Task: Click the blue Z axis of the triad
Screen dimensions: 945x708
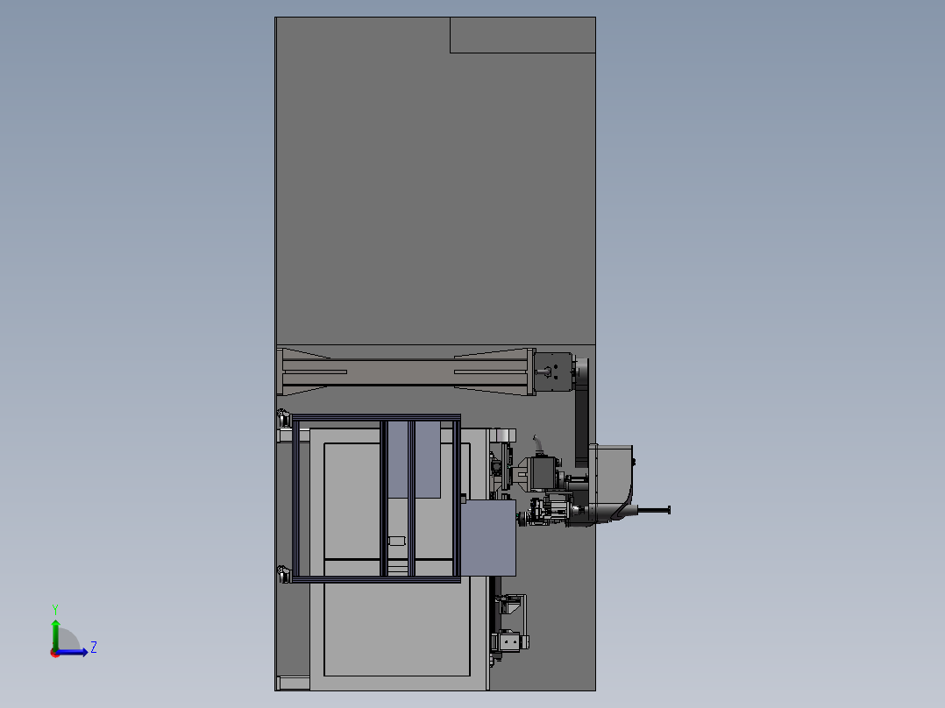Action: 74,652
